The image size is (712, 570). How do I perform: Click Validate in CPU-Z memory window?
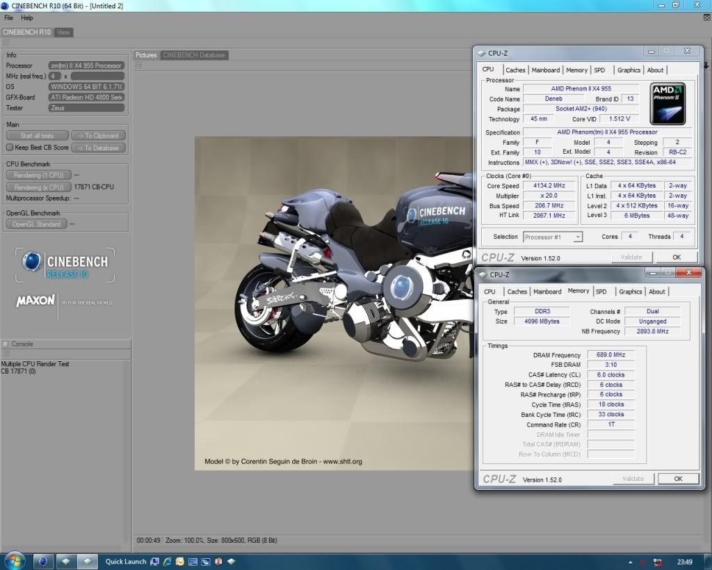coord(633,479)
